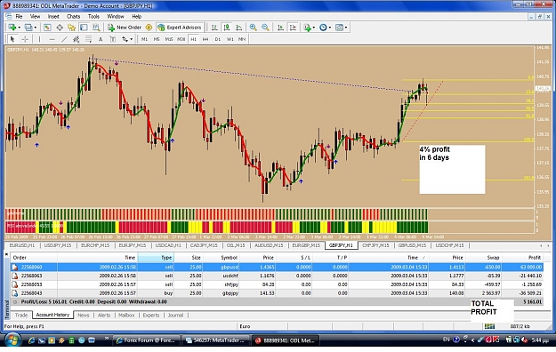Screen dimensions: 556x352
Task: Toggle the Expert Advisors button
Action: click(x=180, y=28)
